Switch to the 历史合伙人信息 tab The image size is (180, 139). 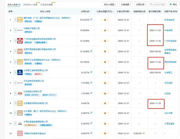coord(30,4)
